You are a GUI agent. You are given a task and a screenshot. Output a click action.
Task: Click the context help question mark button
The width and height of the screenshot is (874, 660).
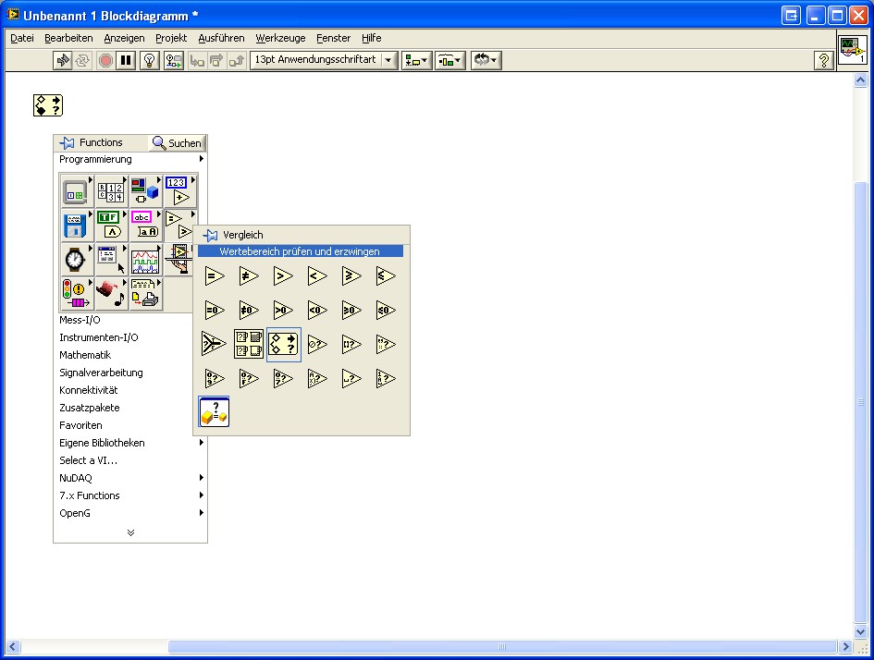(823, 60)
